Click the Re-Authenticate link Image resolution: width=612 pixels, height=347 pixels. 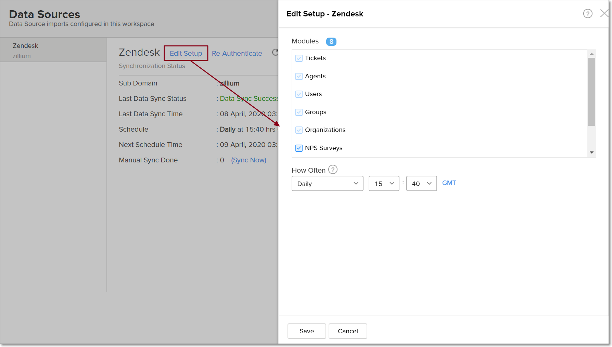237,53
